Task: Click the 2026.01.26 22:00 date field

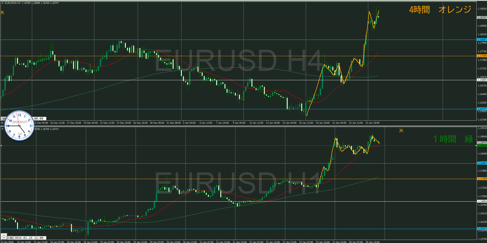Action: [29, 238]
